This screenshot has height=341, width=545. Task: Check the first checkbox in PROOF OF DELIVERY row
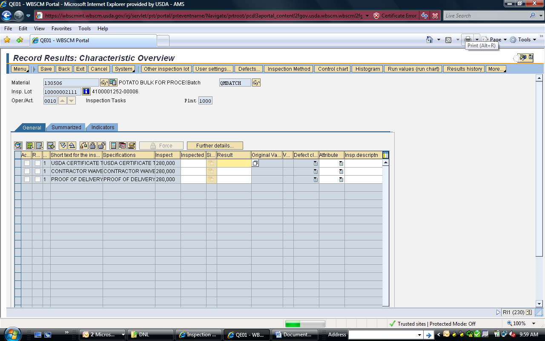coord(27,179)
